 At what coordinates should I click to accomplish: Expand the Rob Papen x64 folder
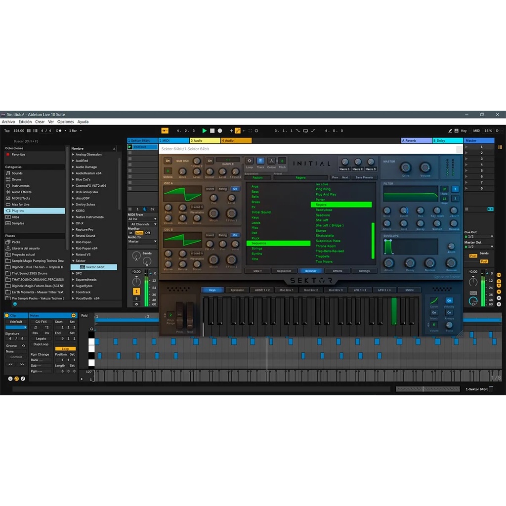pyautogui.click(x=73, y=249)
